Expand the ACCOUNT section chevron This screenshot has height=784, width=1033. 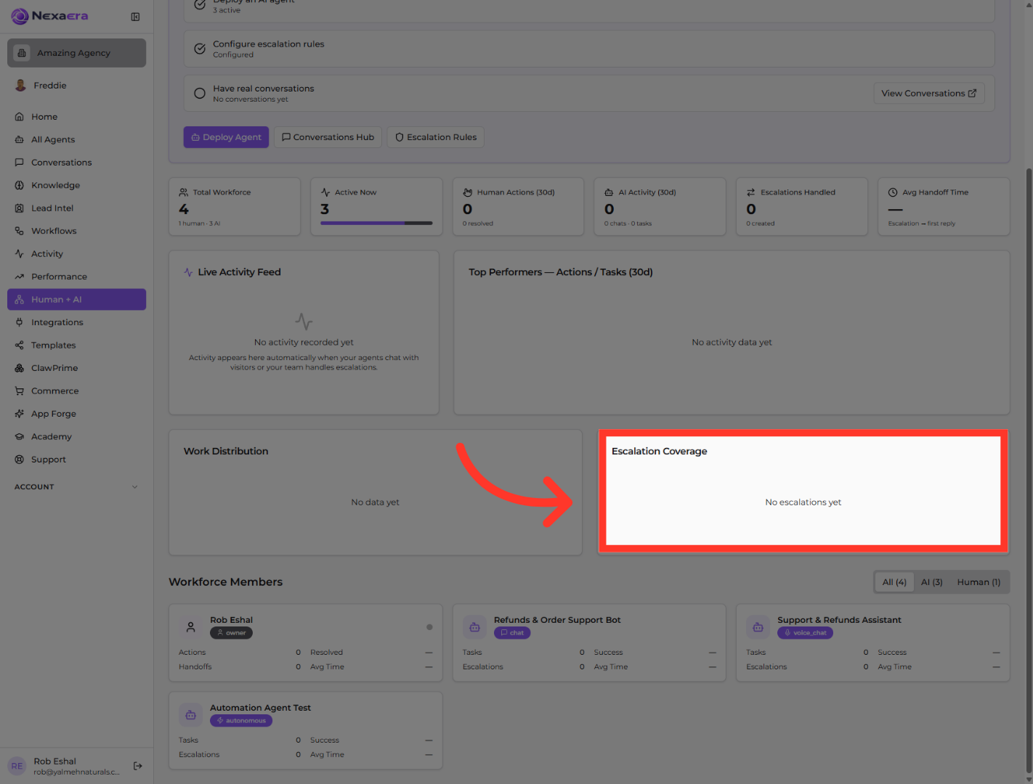[134, 487]
